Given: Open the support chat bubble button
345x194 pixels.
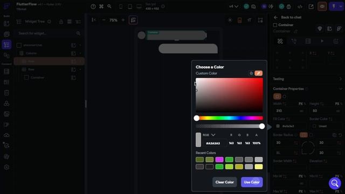Looking at the screenshot, I should coord(335,183).
